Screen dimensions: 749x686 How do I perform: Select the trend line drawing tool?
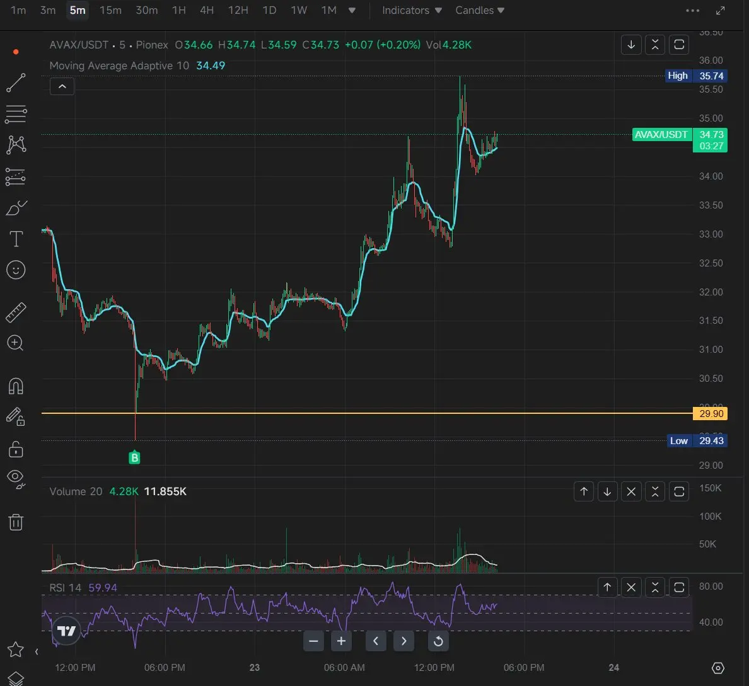tap(16, 83)
